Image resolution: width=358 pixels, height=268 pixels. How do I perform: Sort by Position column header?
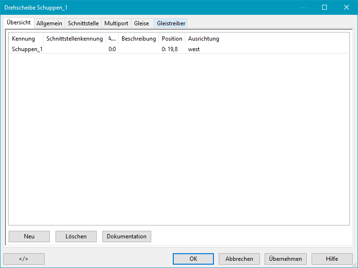coord(172,39)
